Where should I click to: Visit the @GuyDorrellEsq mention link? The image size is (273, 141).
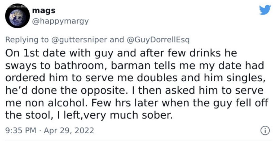[x=158, y=40]
